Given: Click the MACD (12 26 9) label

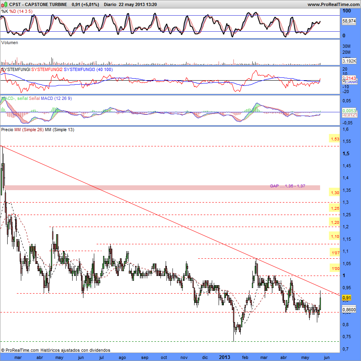Looking at the screenshot, I should [x=57, y=99].
